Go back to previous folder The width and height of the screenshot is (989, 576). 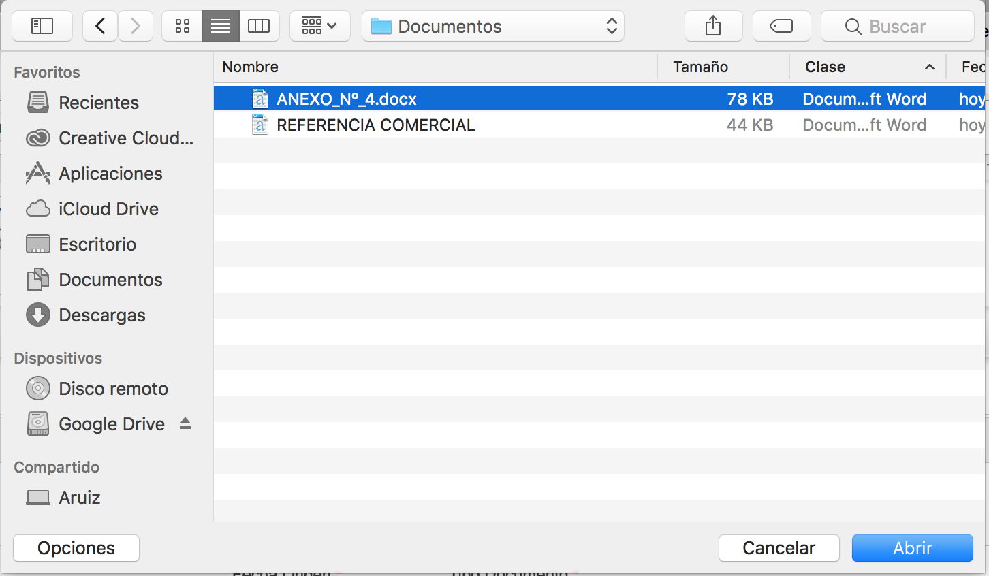100,27
